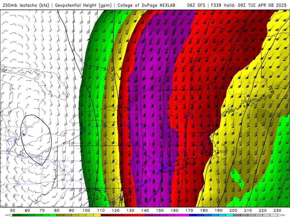
Task: Click the bright yellow swatch ending at 110
Action: (x=97, y=215)
